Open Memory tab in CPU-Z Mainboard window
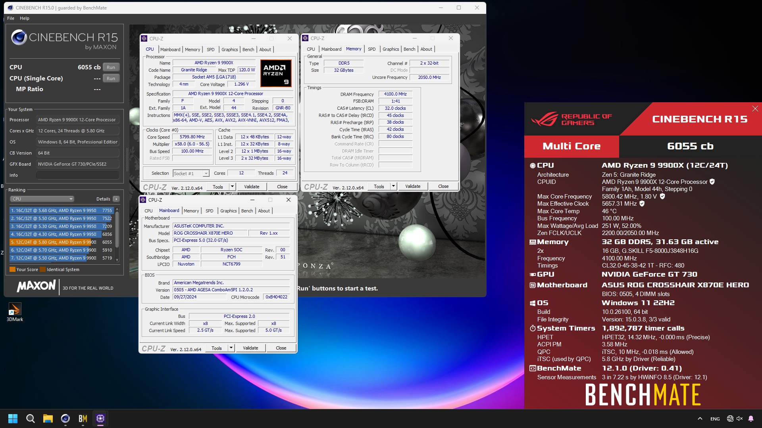The height and width of the screenshot is (428, 762). [191, 211]
